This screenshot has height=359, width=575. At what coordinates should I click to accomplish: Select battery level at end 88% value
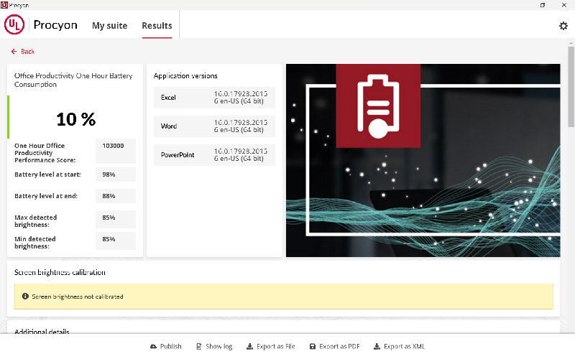(x=116, y=196)
